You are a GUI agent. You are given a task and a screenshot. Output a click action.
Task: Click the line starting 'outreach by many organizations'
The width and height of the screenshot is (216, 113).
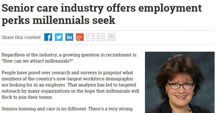click(70, 91)
